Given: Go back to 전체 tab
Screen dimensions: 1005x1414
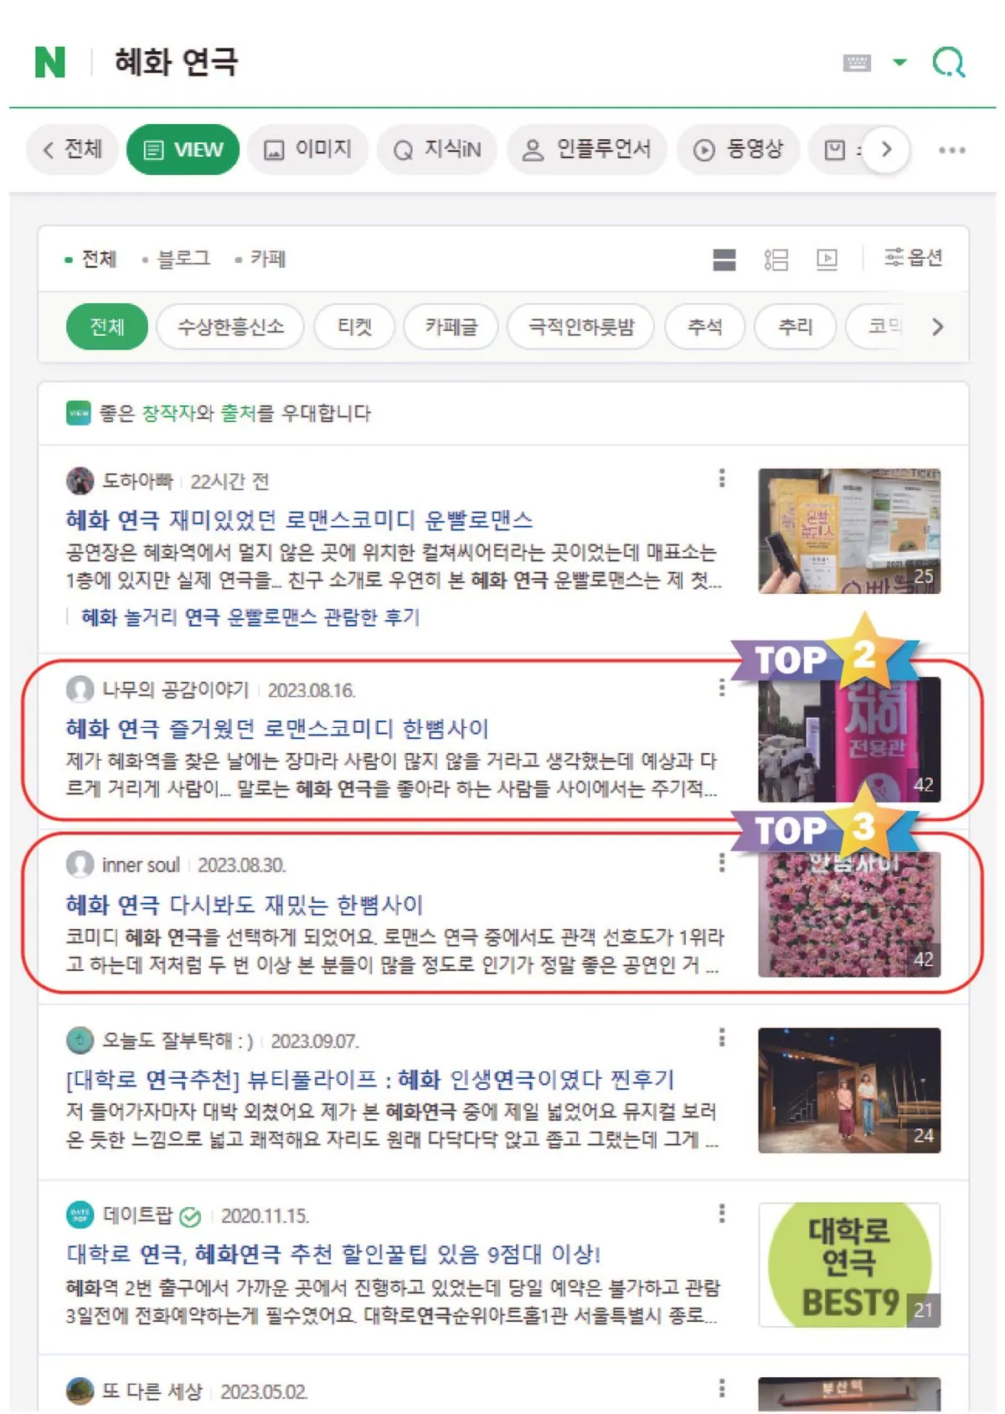Looking at the screenshot, I should [72, 150].
